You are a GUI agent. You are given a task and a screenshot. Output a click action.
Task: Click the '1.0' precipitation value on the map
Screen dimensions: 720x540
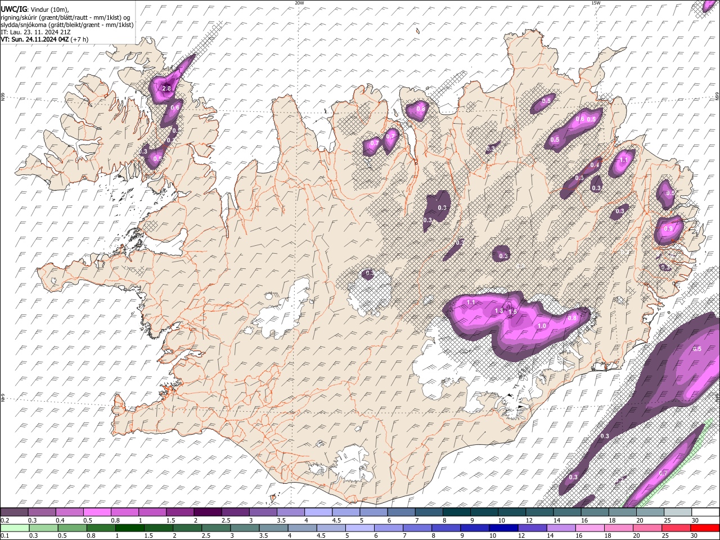542,326
